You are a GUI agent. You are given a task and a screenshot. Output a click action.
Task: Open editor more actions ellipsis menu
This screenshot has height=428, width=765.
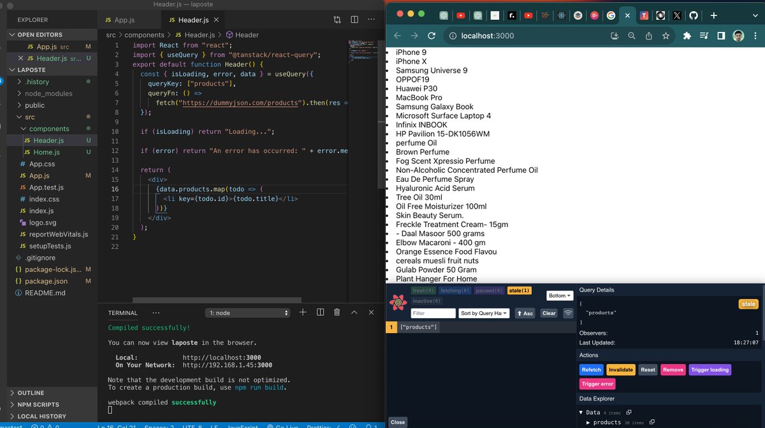point(372,20)
